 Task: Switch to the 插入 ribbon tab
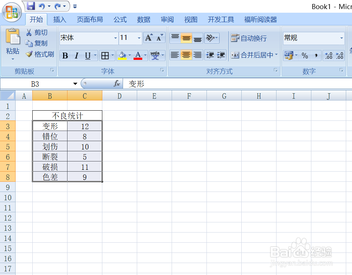[60, 20]
